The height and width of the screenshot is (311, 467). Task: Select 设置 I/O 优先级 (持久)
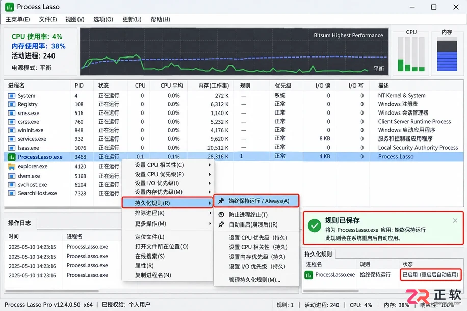(257, 266)
